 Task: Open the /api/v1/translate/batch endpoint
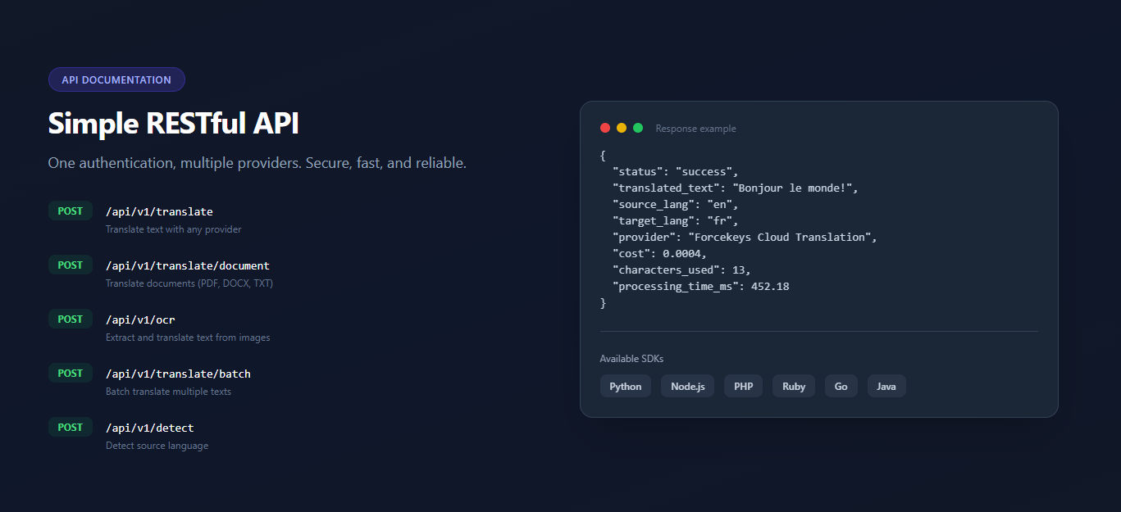coord(178,374)
